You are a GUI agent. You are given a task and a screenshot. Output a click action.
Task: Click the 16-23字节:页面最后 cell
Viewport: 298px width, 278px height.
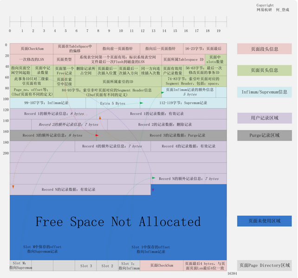point(205,49)
